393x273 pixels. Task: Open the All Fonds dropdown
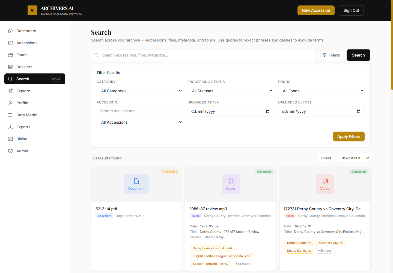pyautogui.click(x=321, y=91)
